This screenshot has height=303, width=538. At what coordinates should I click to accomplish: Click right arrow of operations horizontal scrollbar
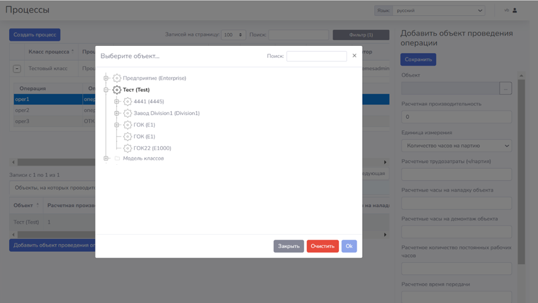click(x=385, y=162)
